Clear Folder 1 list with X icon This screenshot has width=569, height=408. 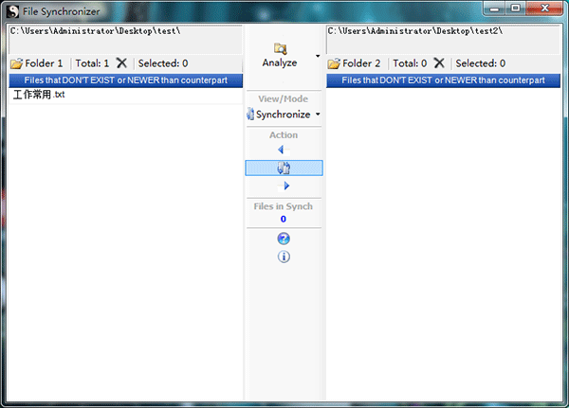pos(121,63)
